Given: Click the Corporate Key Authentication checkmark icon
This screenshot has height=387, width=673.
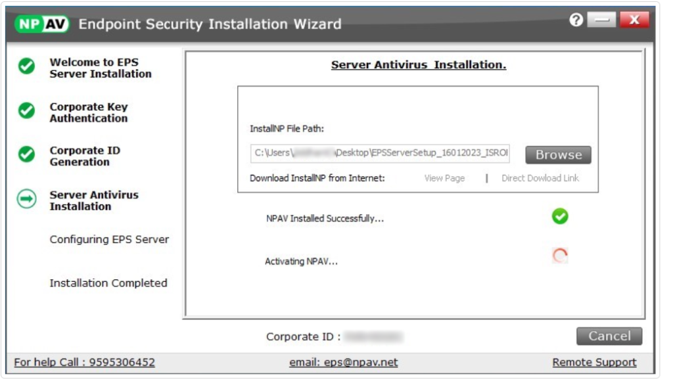Looking at the screenshot, I should [x=26, y=111].
